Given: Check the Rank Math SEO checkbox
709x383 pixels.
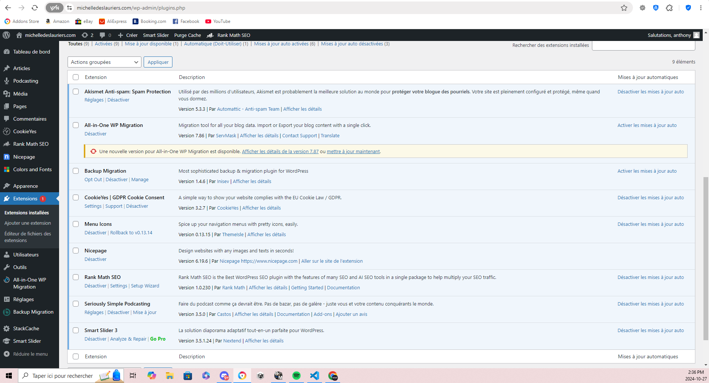Looking at the screenshot, I should (76, 277).
